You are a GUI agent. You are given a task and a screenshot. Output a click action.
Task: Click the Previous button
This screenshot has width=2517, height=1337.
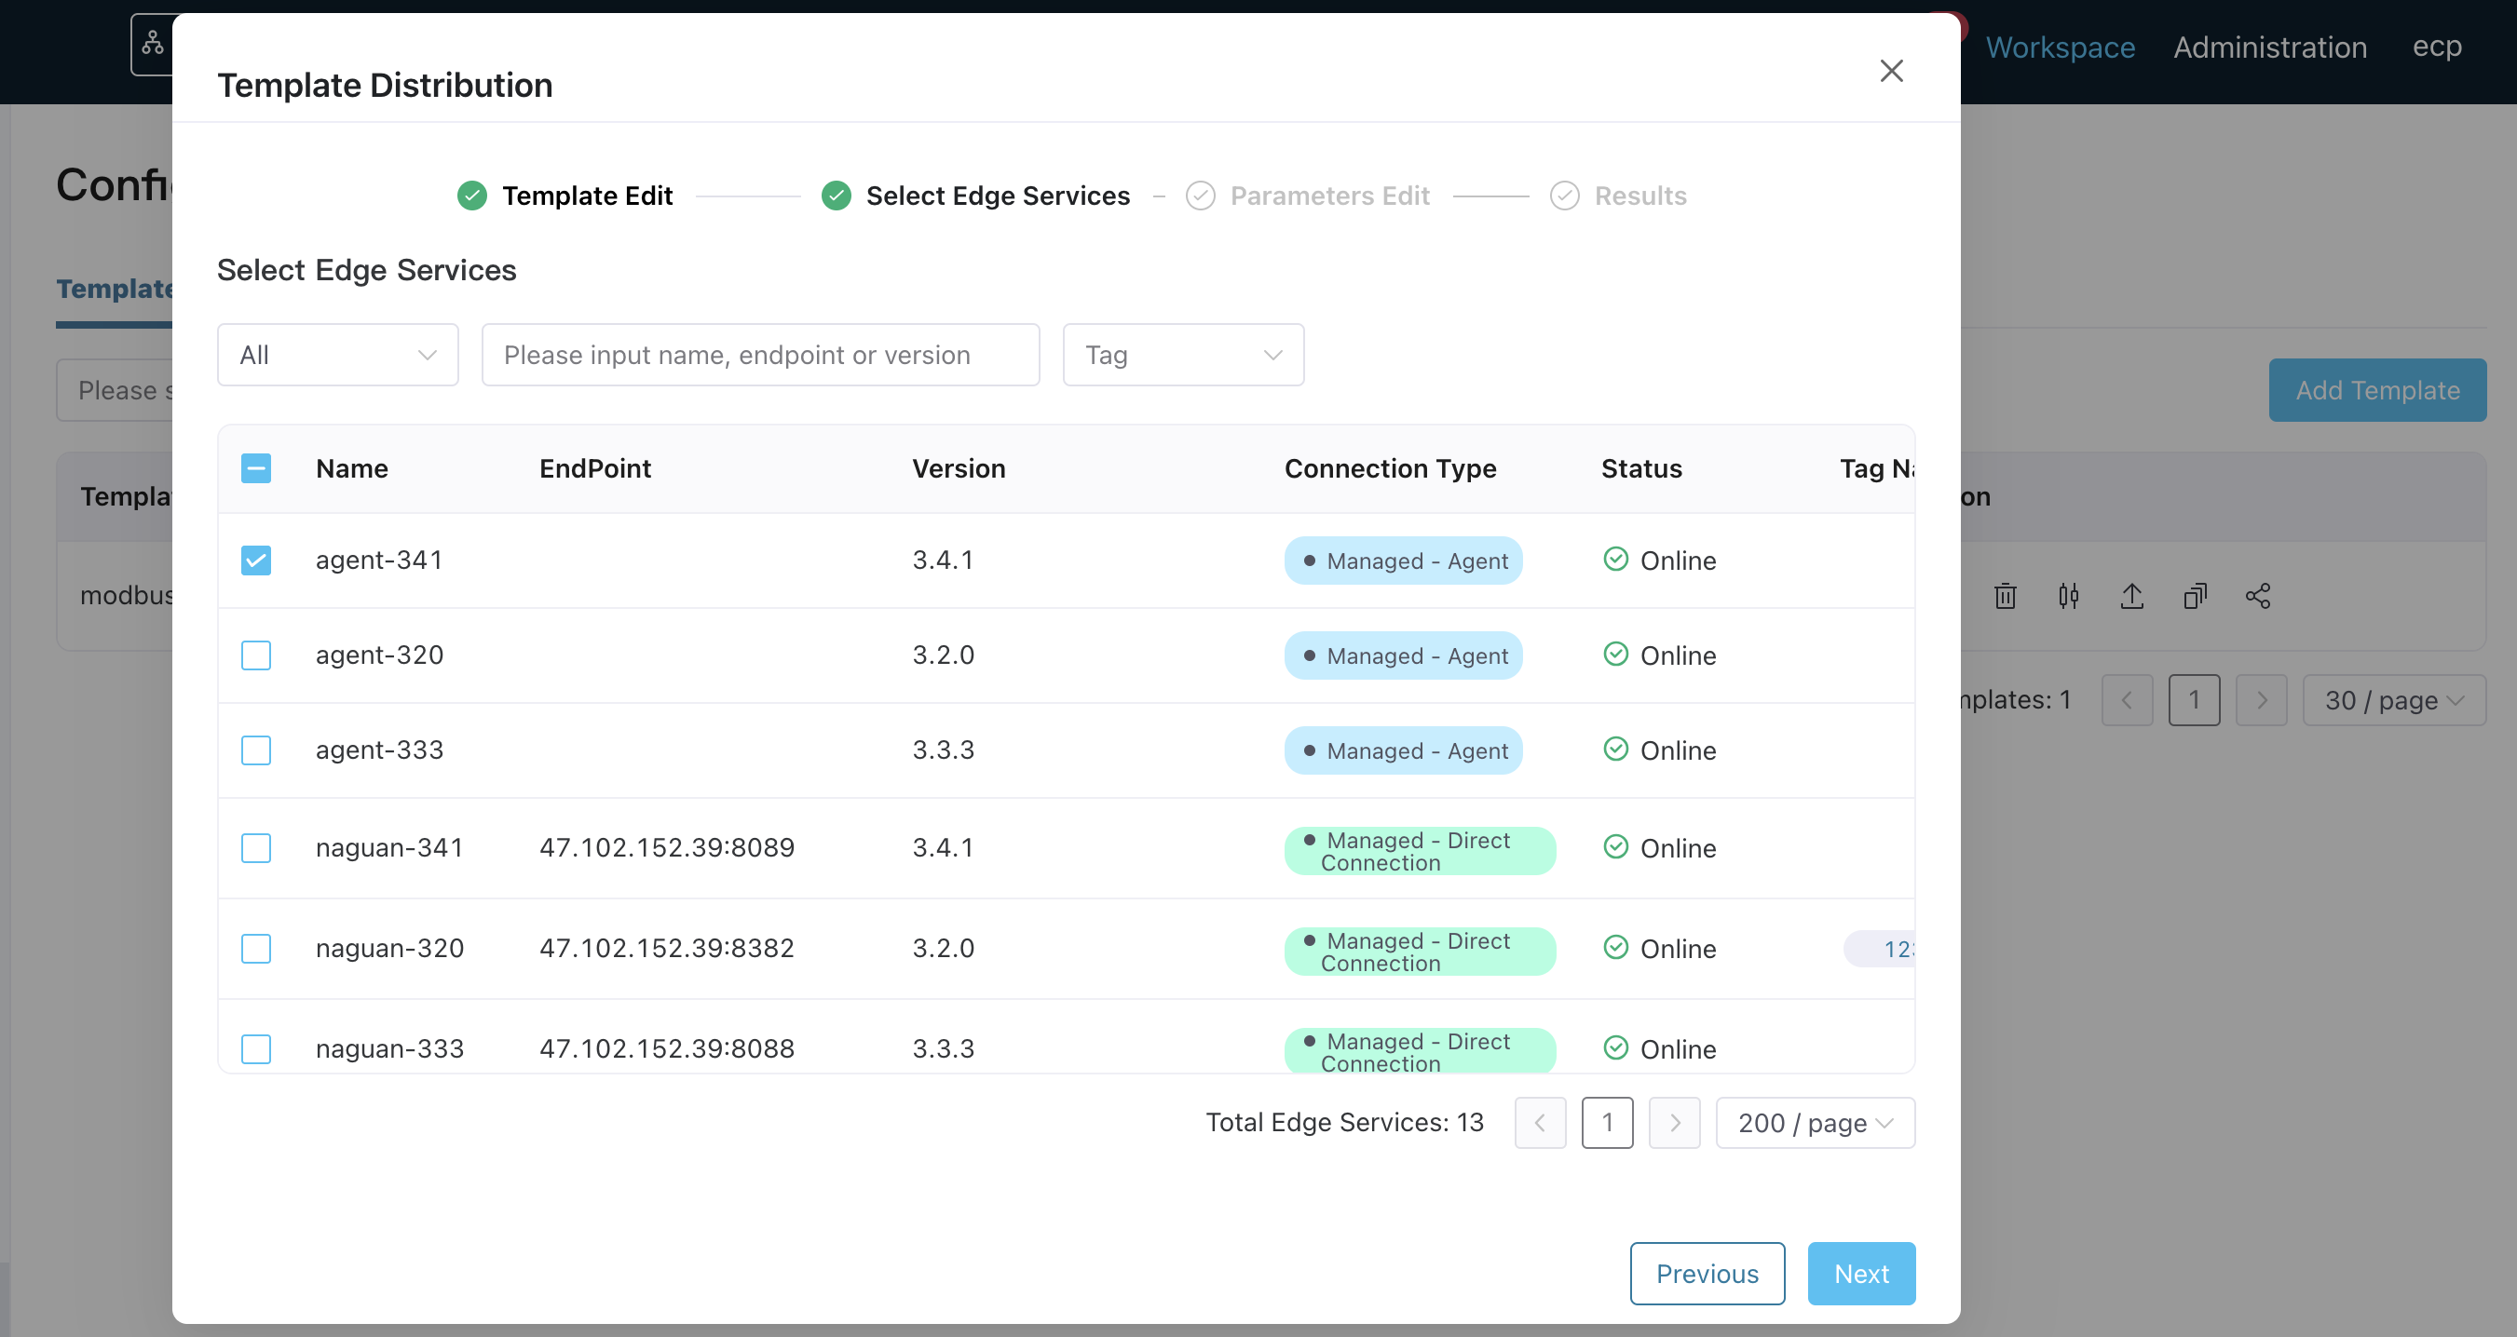coord(1707,1274)
